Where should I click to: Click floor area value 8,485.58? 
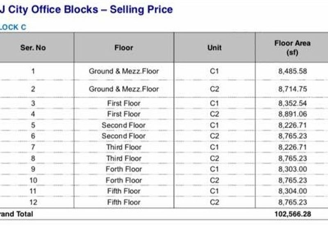coord(292,71)
